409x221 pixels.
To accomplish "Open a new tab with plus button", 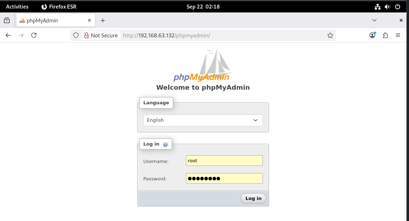I will click(x=103, y=20).
